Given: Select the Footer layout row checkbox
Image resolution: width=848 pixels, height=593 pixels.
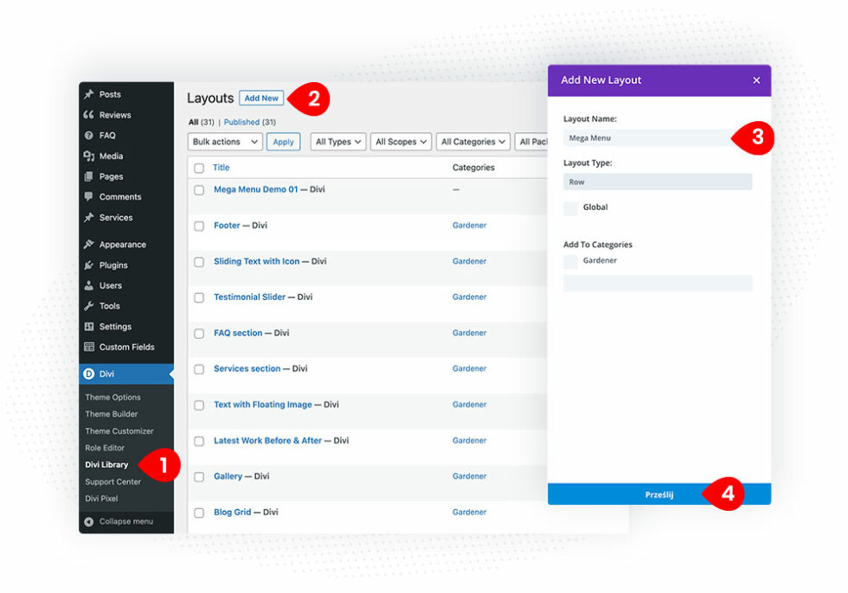Looking at the screenshot, I should point(198,225).
